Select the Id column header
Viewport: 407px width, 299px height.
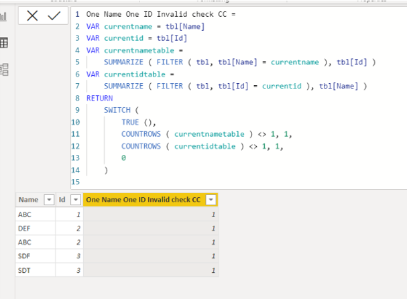pyautogui.click(x=62, y=200)
